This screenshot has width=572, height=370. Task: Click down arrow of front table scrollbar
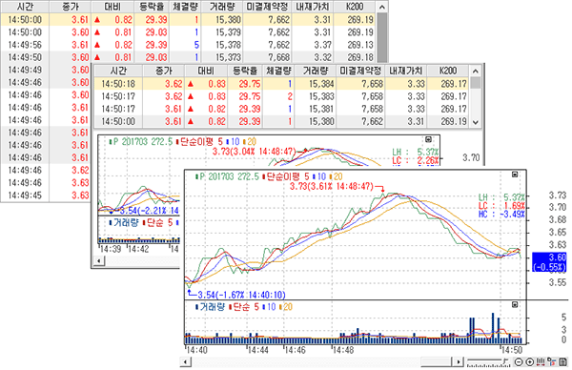pos(476,122)
